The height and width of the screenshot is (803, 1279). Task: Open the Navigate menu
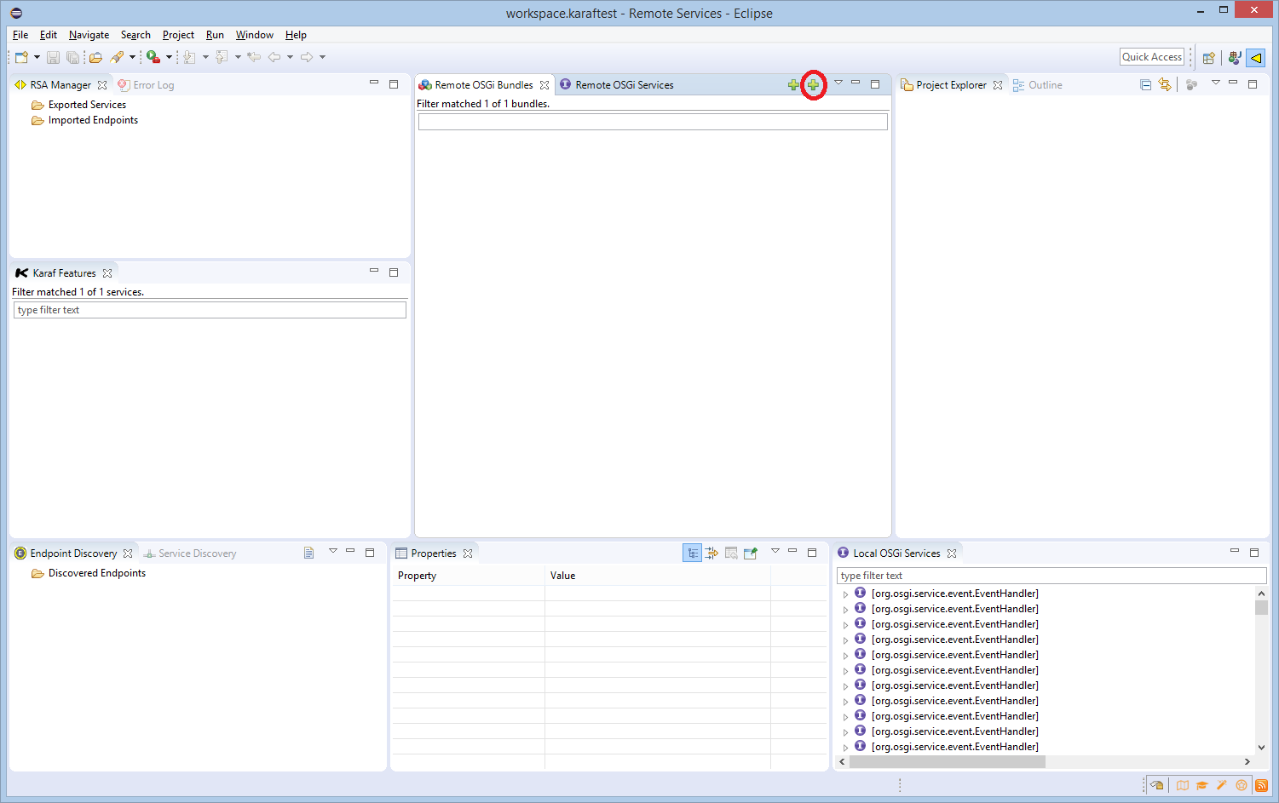89,35
